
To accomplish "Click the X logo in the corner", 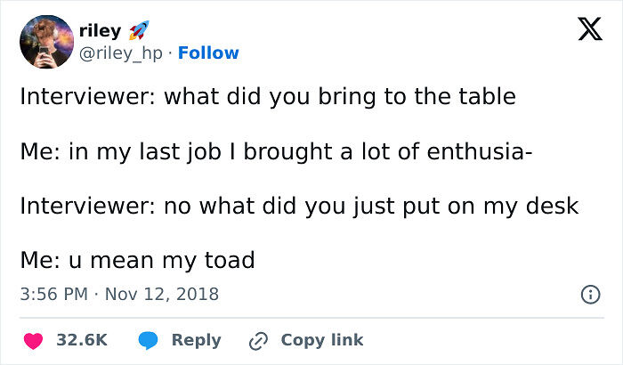I will [584, 30].
